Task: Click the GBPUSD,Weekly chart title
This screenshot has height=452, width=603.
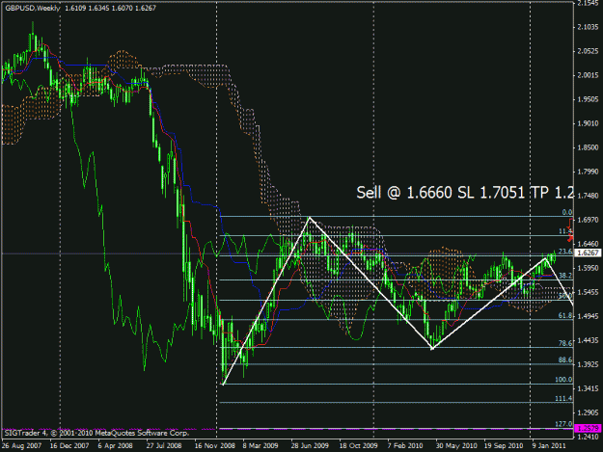Action: pyautogui.click(x=33, y=8)
